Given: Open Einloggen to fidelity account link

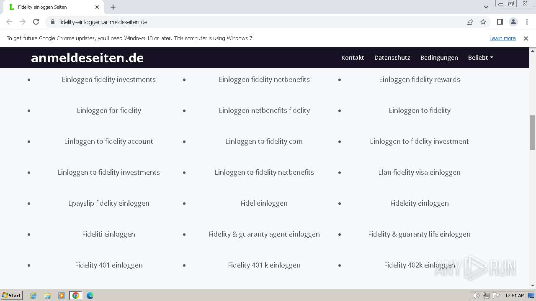Looking at the screenshot, I should pos(108,141).
